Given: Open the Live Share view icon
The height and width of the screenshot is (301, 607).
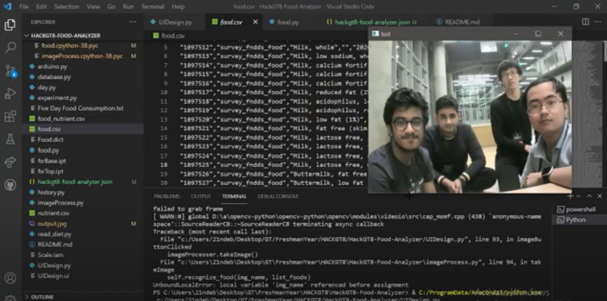Looking at the screenshot, I should [10, 162].
